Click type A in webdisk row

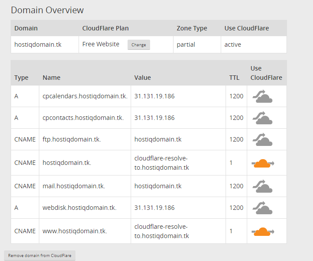point(16,208)
